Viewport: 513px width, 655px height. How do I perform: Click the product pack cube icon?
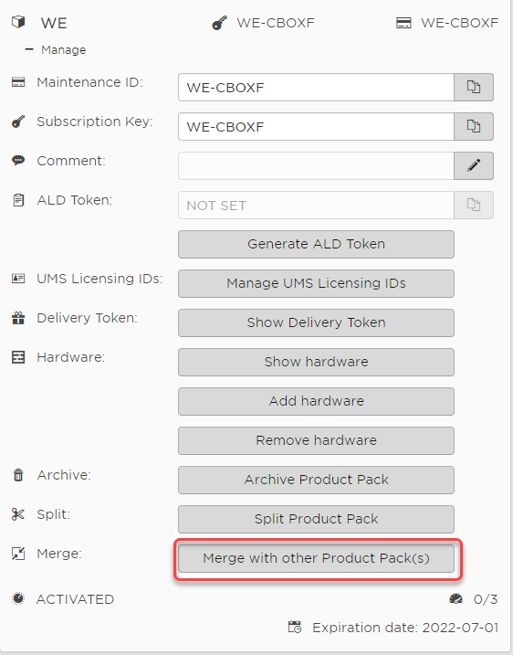(18, 22)
